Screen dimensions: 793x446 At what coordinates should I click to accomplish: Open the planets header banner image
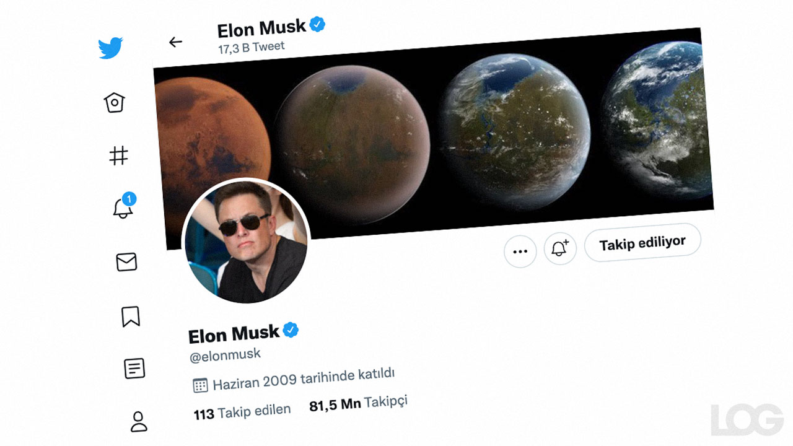click(x=434, y=136)
